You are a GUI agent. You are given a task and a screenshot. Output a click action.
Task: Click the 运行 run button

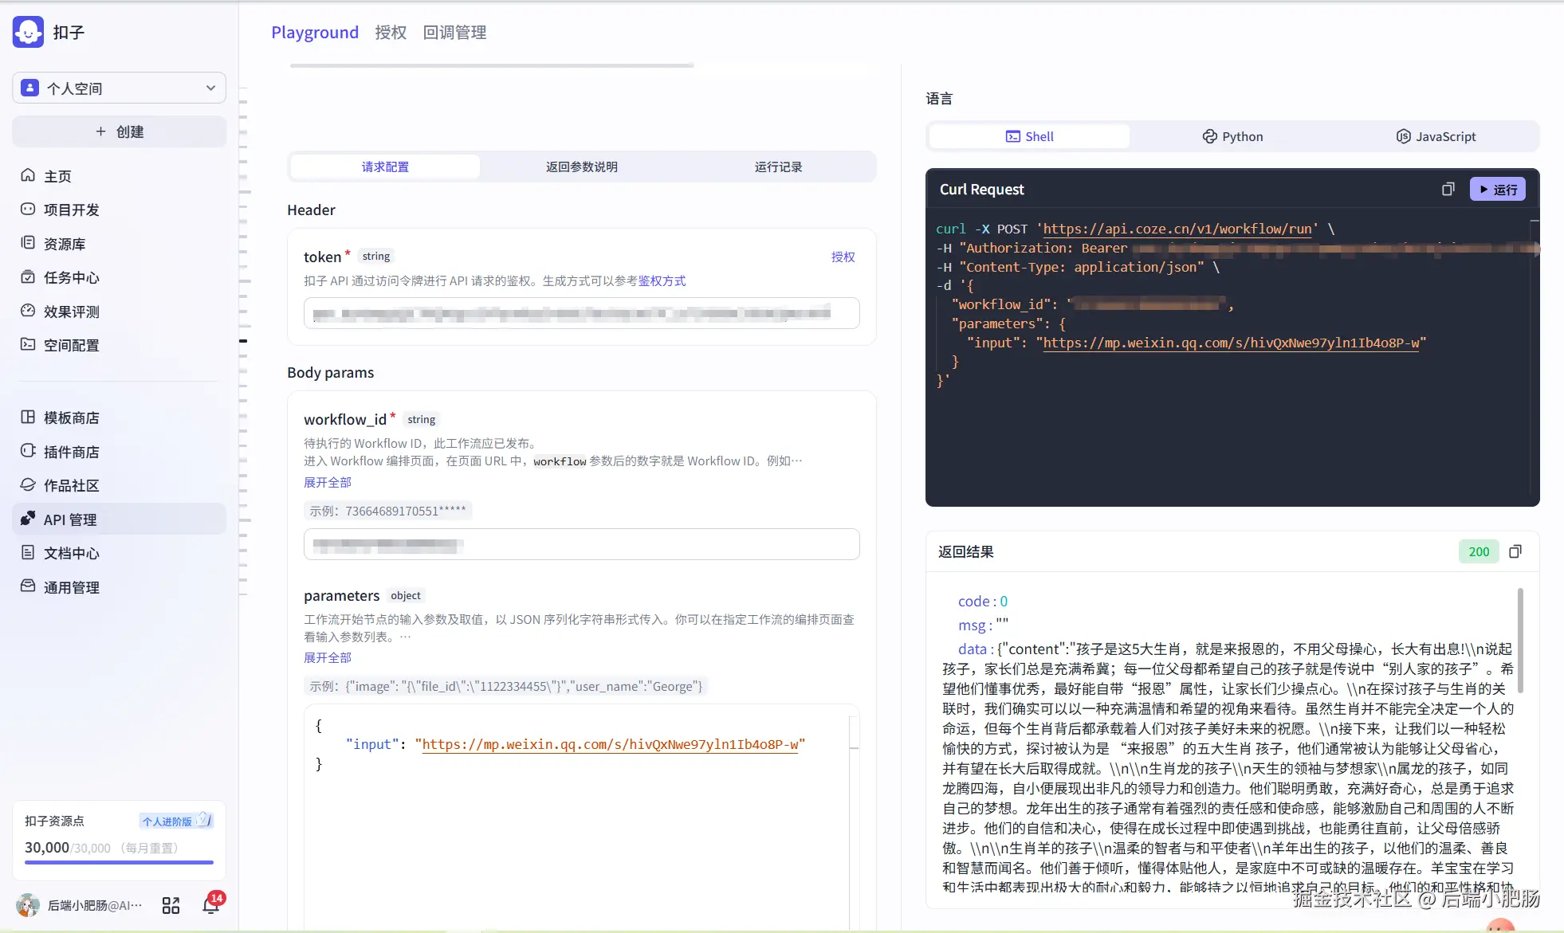pos(1497,190)
